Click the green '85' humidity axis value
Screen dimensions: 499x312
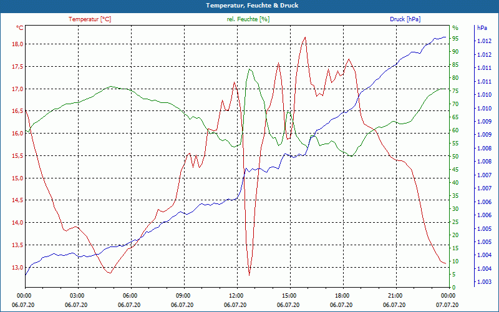[455, 65]
